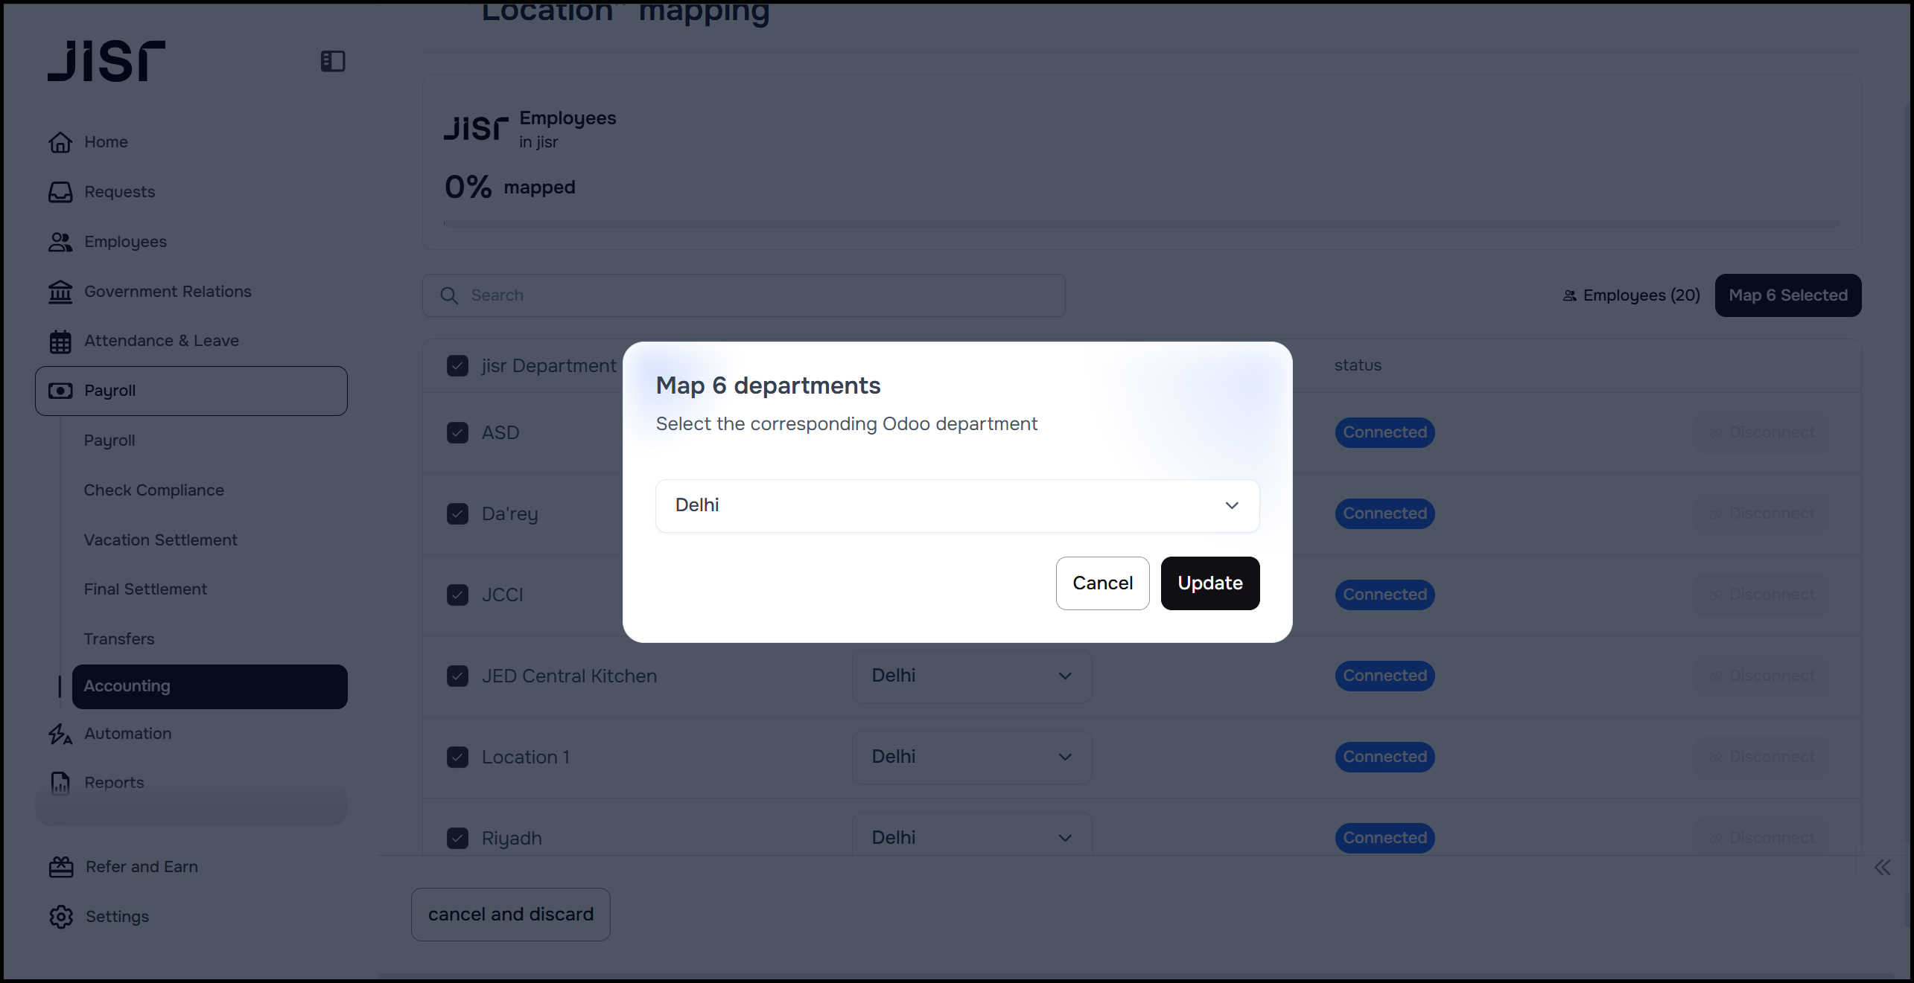Click the Settings gear icon
1914x983 pixels.
click(x=61, y=917)
